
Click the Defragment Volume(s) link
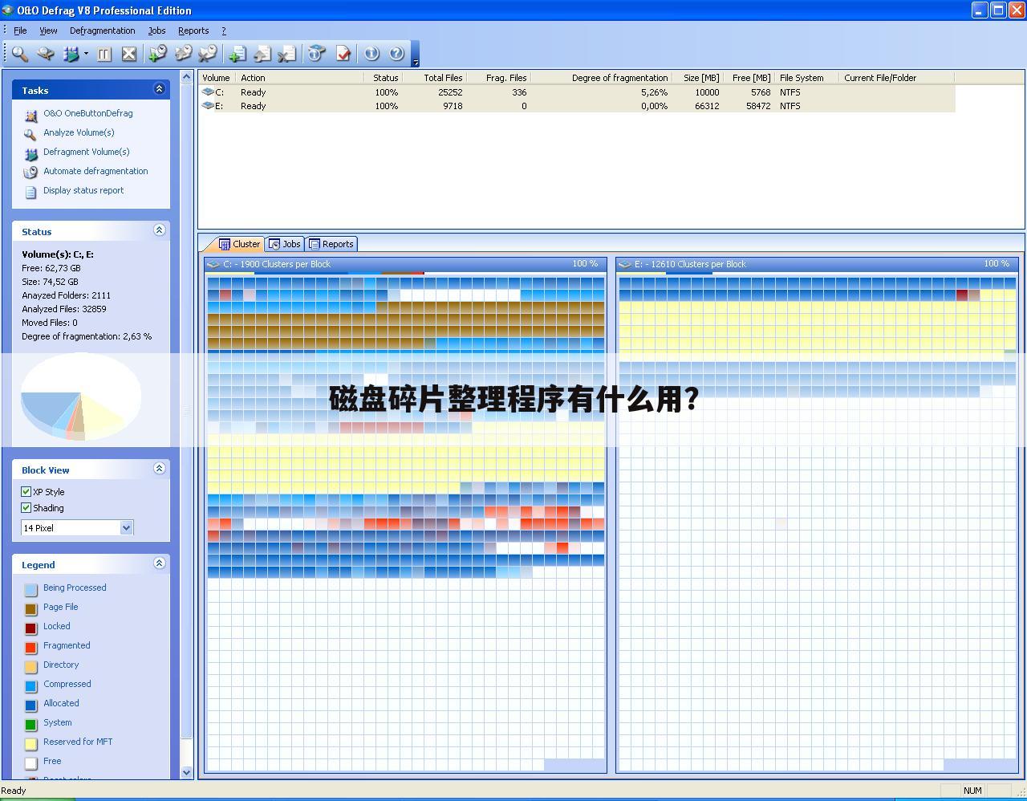tap(86, 152)
